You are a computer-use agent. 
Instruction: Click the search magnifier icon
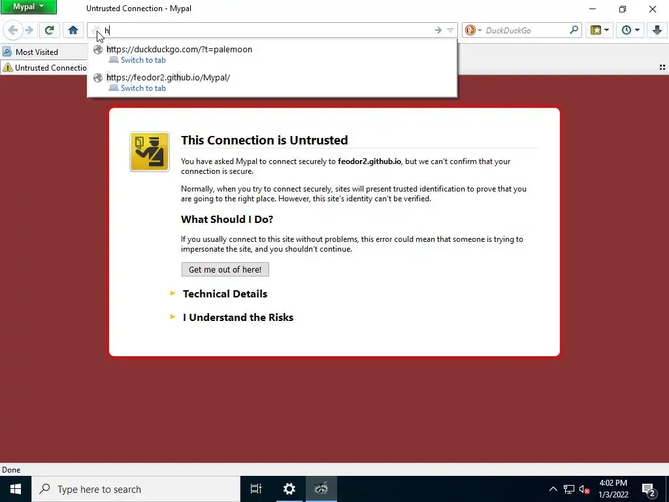click(x=574, y=30)
